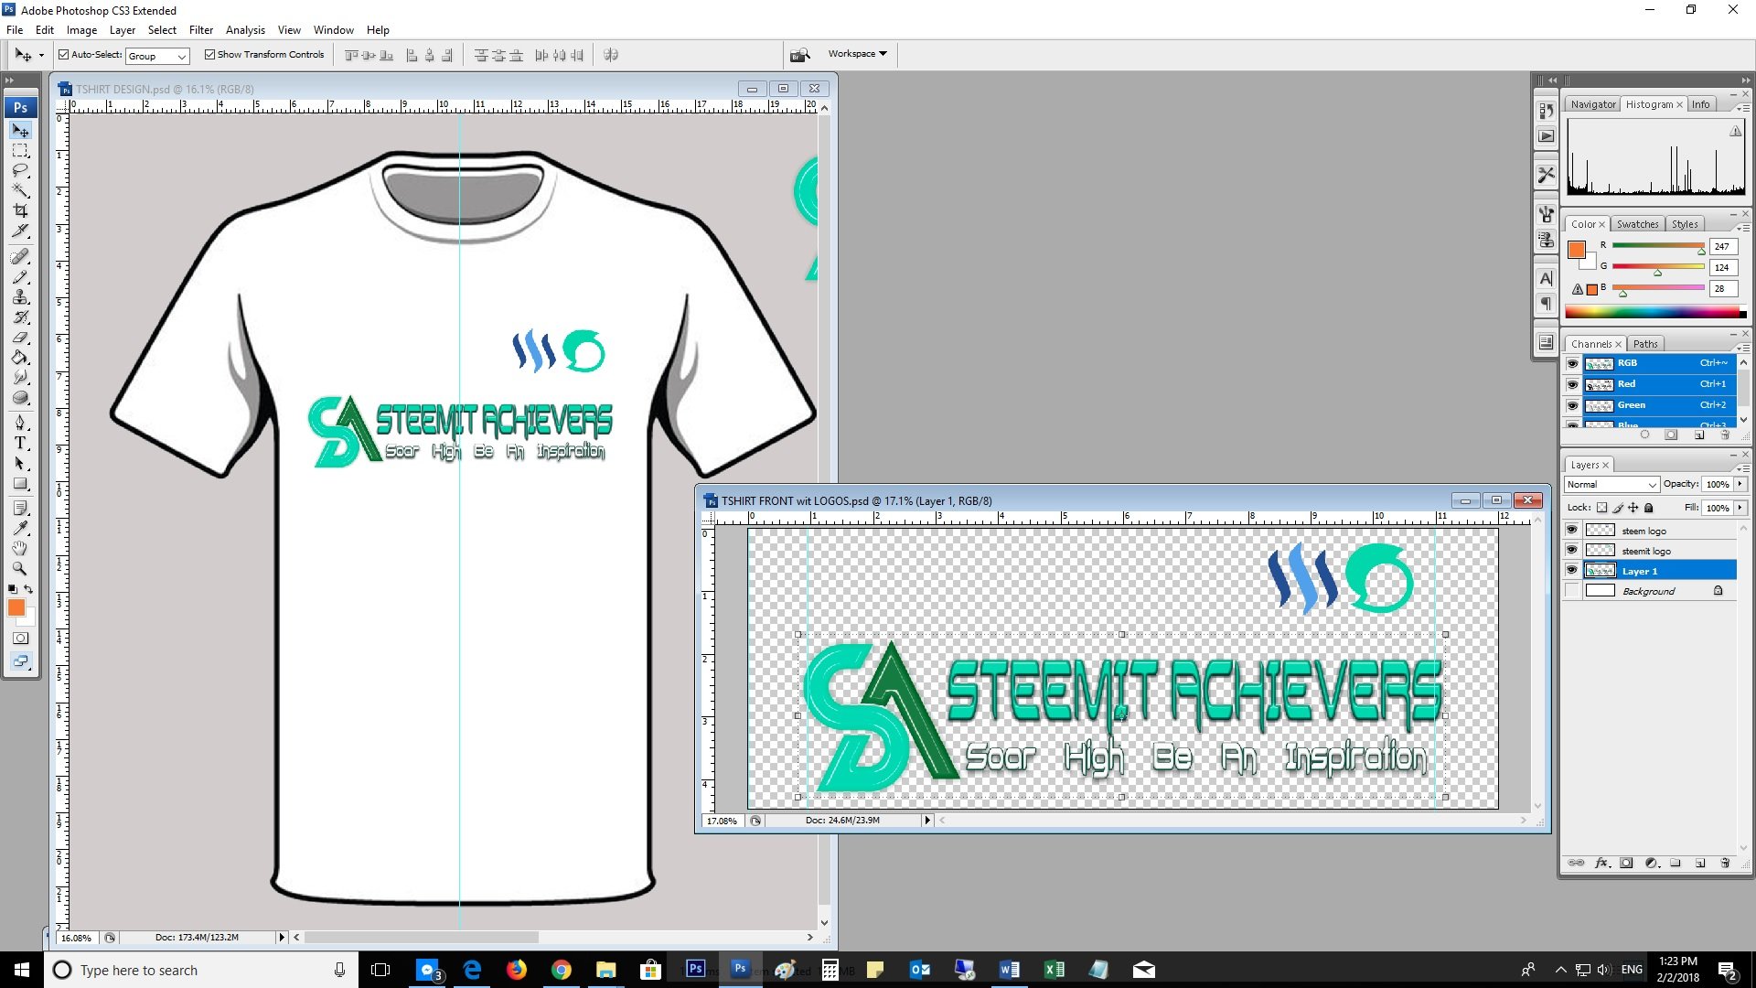1756x988 pixels.
Task: Select the Horizontal Type tool
Action: coord(20,443)
